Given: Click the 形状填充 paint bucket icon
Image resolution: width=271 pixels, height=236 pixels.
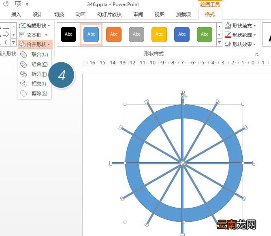Looking at the screenshot, I should coord(228,26).
